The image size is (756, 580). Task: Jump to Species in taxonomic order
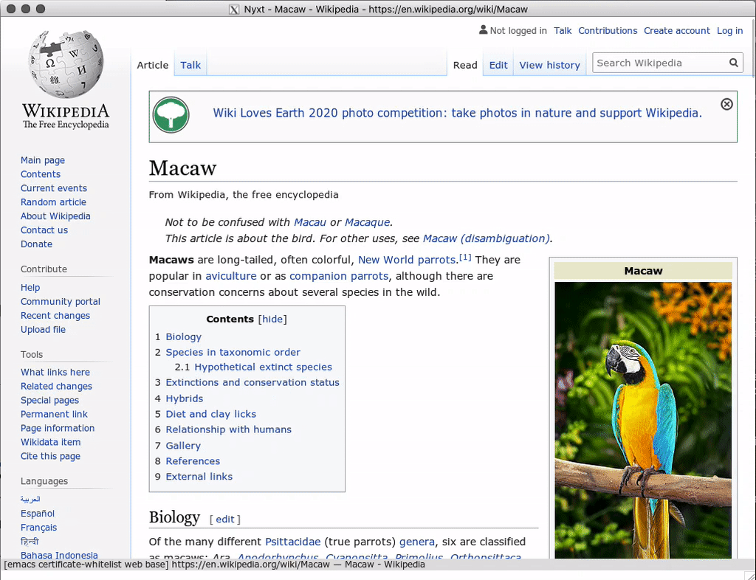[233, 352]
